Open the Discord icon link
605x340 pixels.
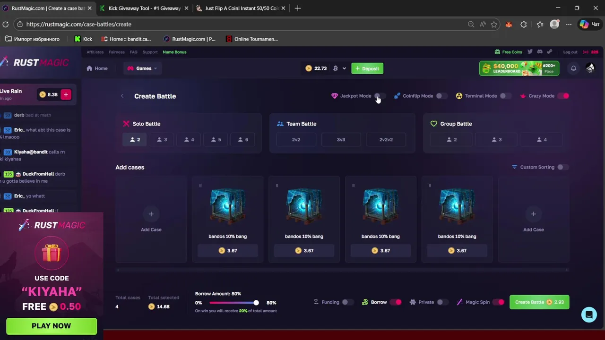tap(540, 52)
